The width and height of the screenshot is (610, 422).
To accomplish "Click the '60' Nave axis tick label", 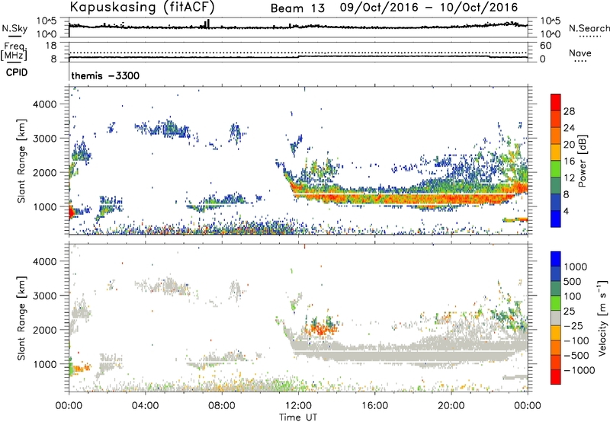I will [546, 46].
